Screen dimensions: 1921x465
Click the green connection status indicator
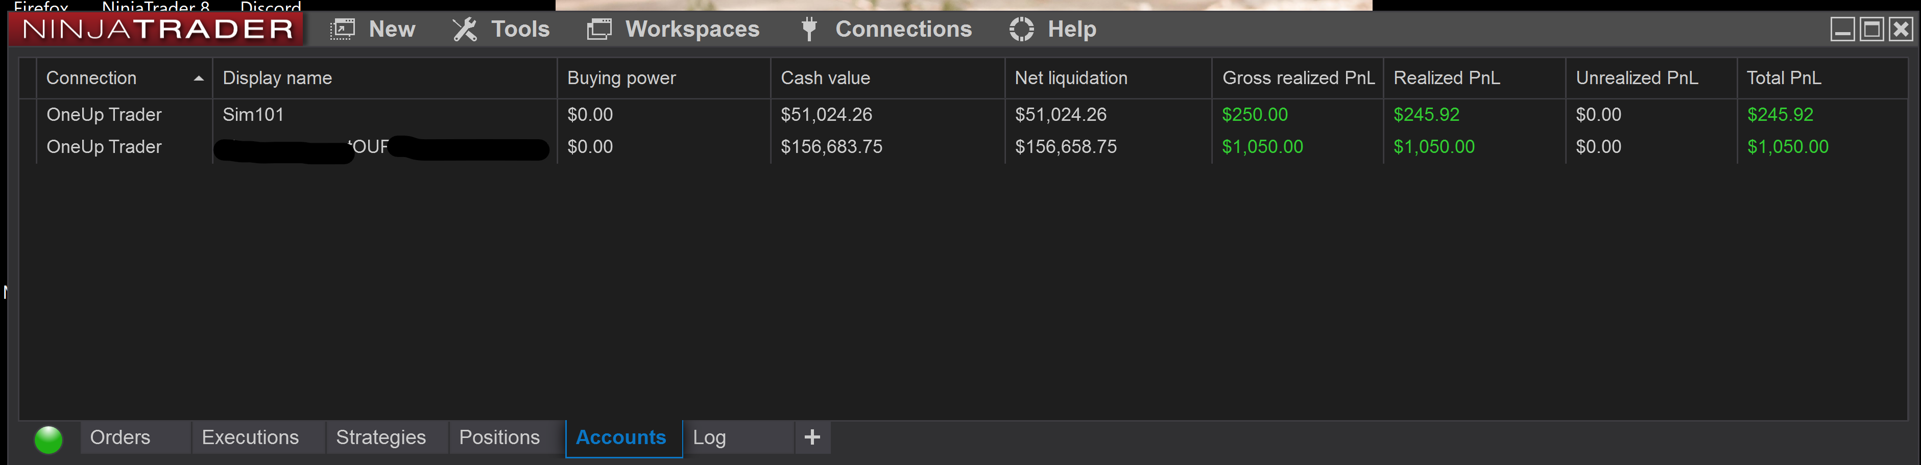49,439
